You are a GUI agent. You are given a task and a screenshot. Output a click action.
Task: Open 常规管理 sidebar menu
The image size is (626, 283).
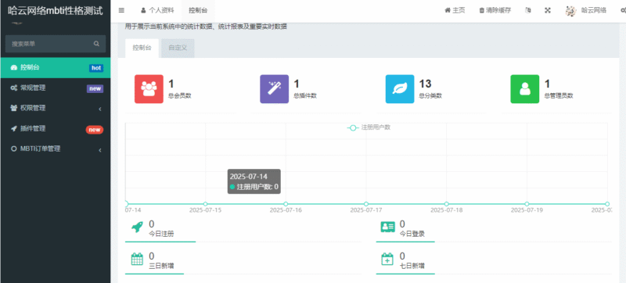coord(55,88)
